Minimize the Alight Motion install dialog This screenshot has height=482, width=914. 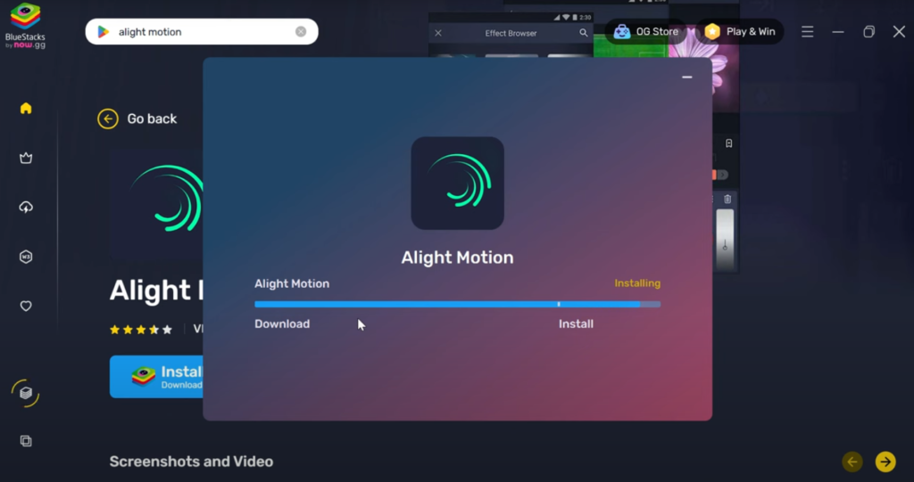(x=686, y=78)
